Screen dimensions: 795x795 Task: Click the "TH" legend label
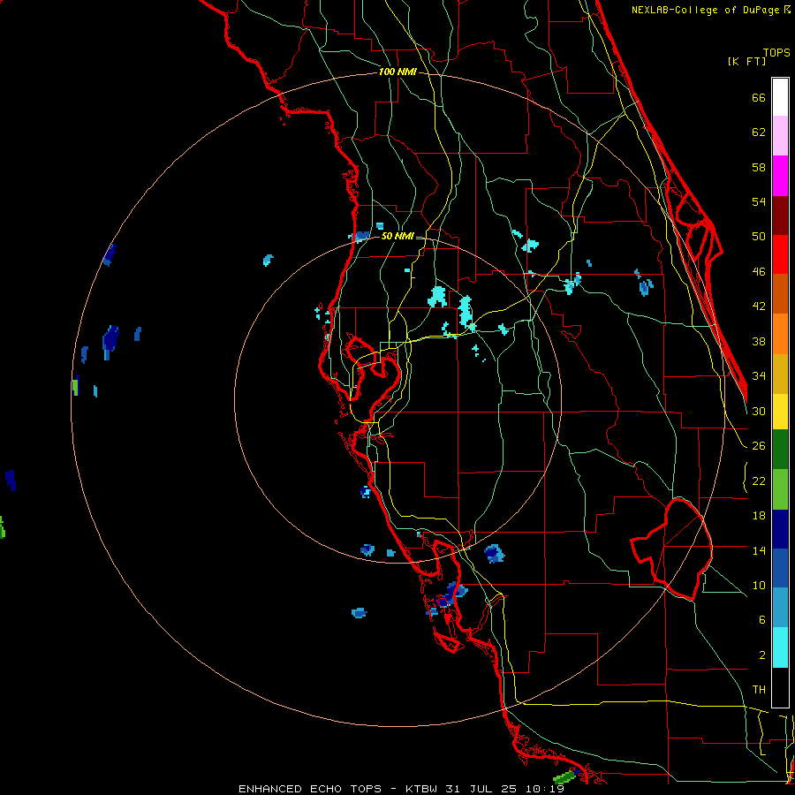click(x=759, y=690)
